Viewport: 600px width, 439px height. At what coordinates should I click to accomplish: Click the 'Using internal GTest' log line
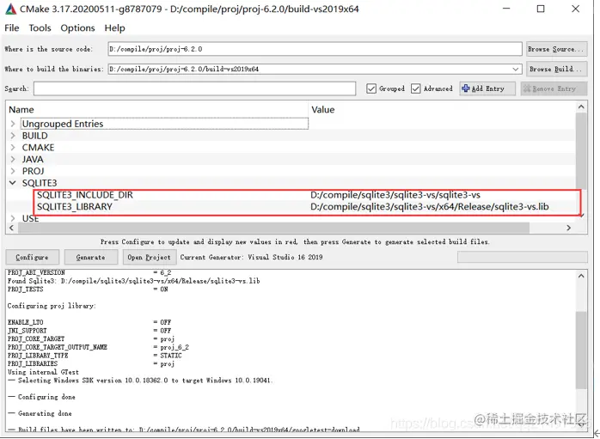point(43,372)
